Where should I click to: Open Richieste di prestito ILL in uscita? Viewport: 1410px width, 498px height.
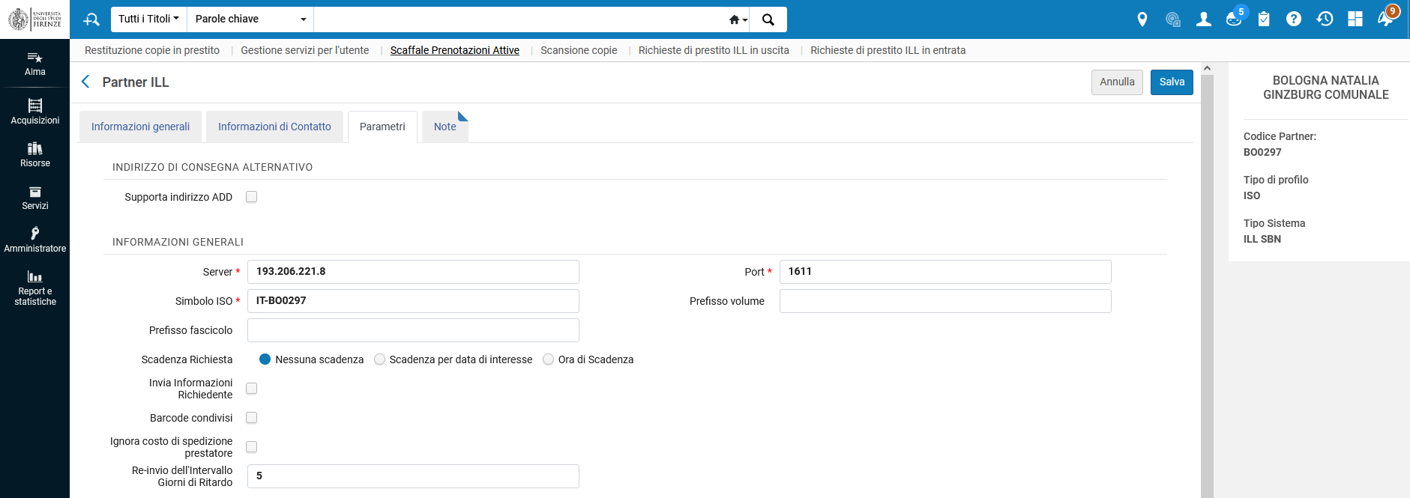[x=714, y=50]
